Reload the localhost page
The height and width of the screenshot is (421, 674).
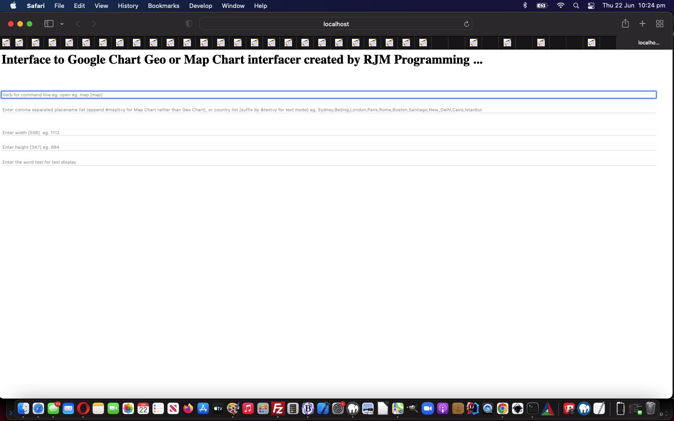pos(466,24)
